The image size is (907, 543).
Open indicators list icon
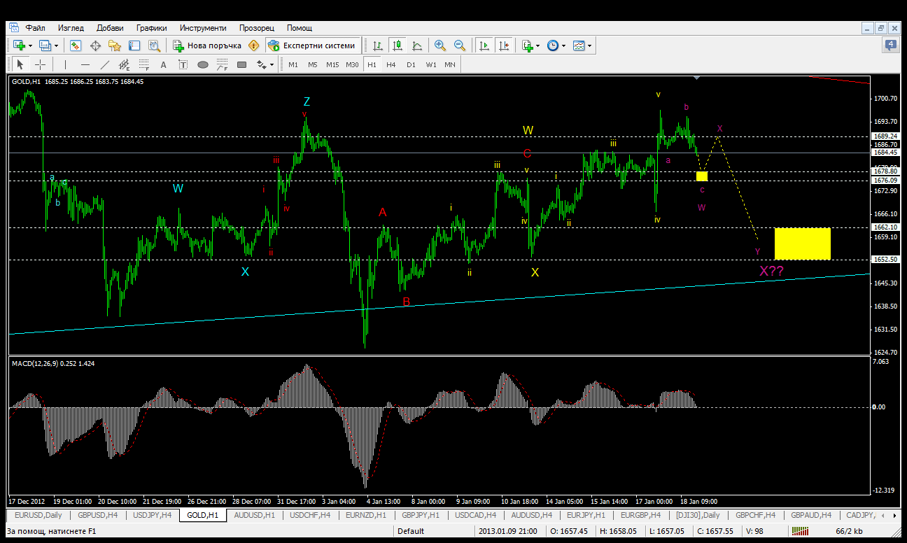coord(528,45)
